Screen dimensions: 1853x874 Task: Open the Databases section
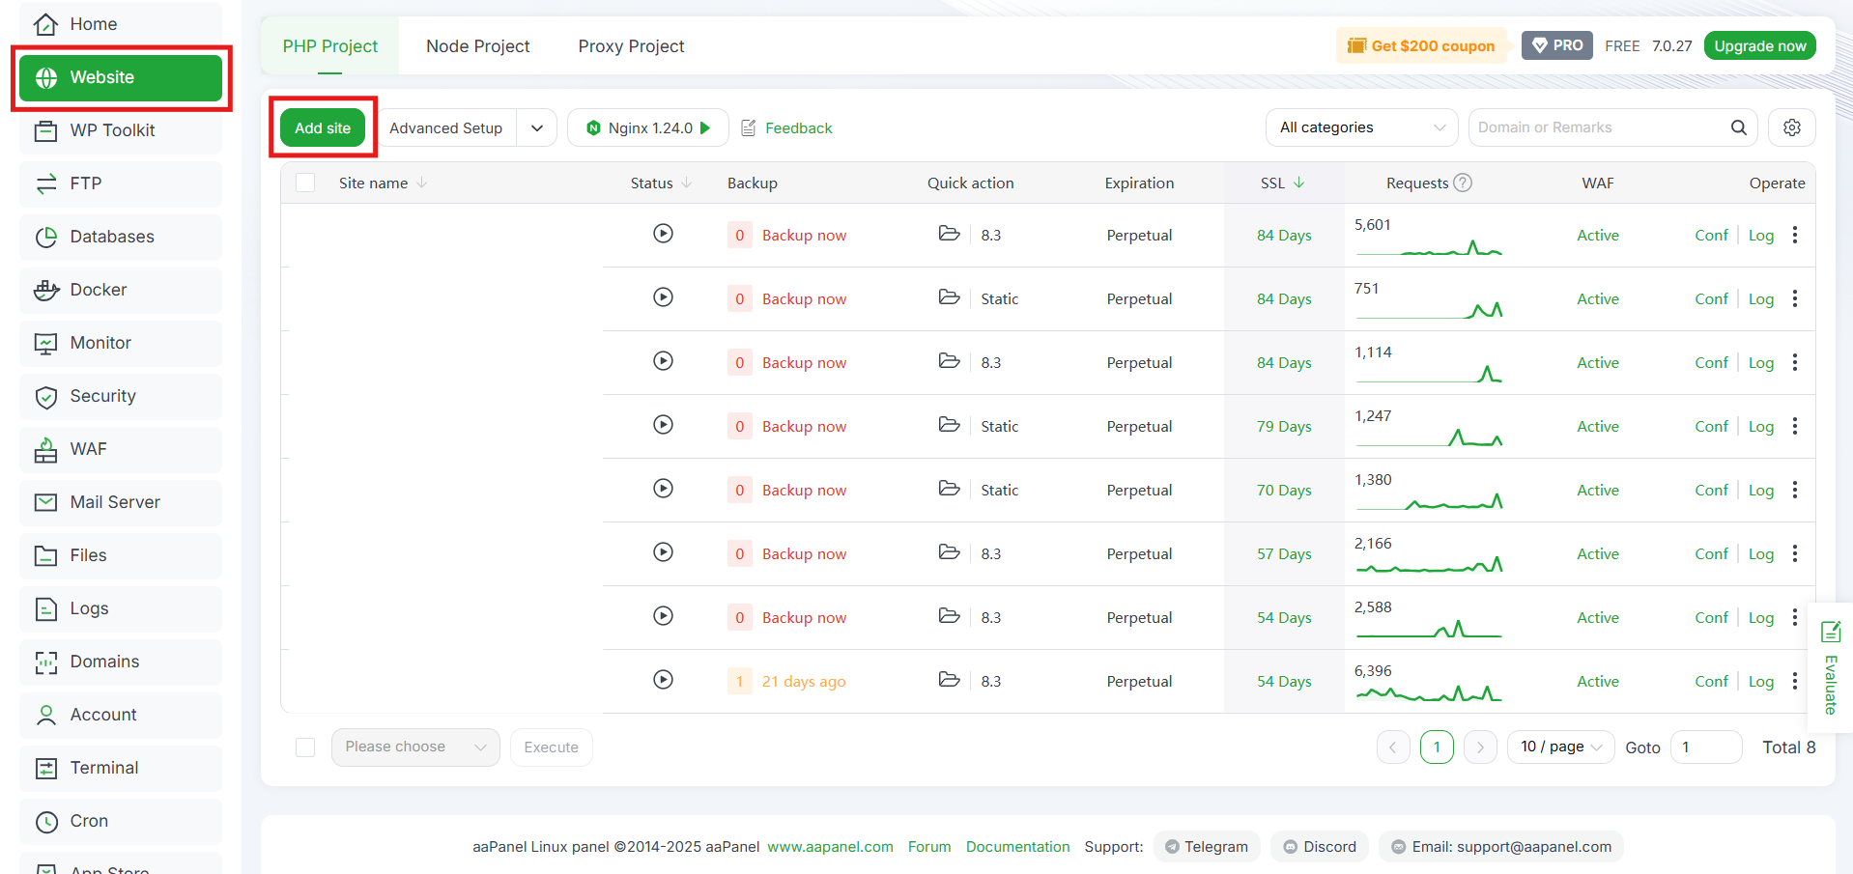pos(120,237)
